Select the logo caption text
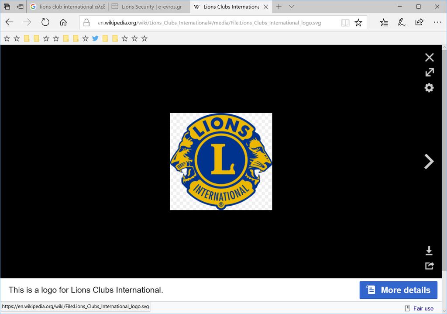 (x=86, y=290)
